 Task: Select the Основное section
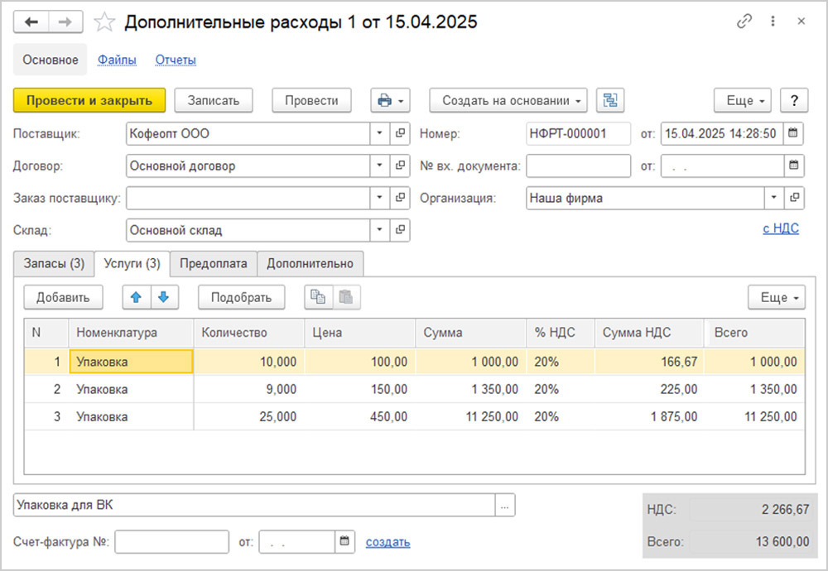click(x=51, y=60)
